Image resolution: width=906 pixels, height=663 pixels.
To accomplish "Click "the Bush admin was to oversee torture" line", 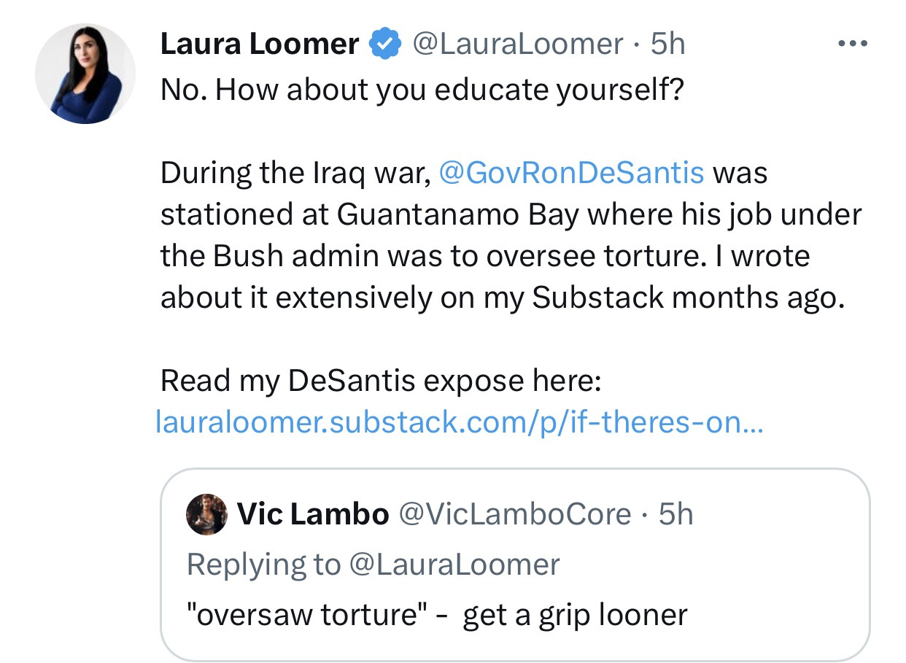I will [485, 256].
